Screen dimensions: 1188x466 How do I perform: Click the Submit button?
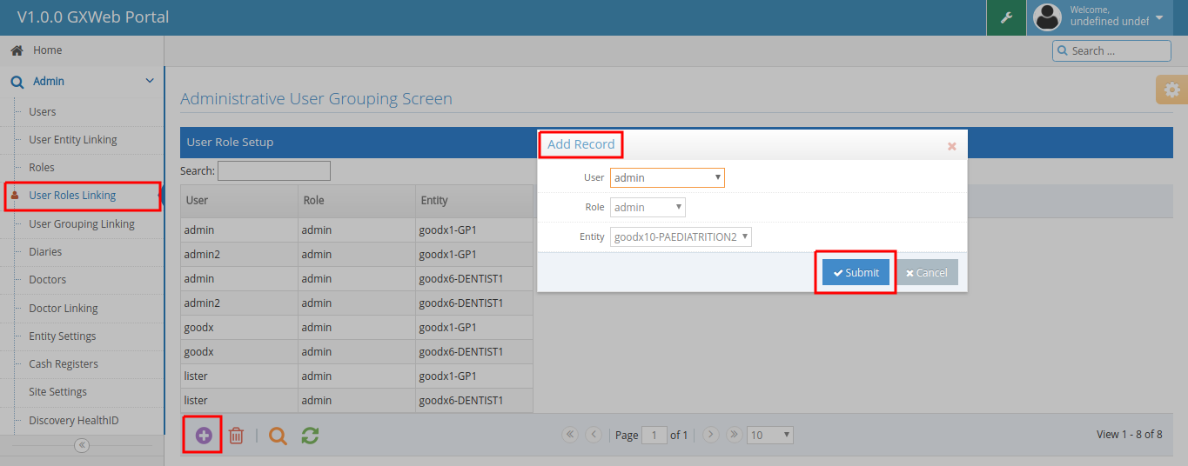pos(856,272)
